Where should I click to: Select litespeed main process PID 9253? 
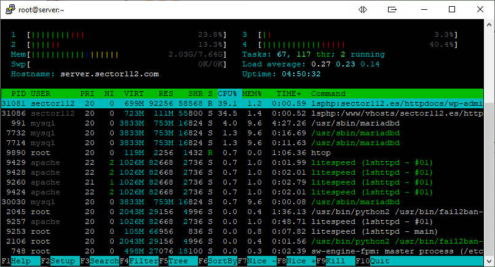point(242,231)
